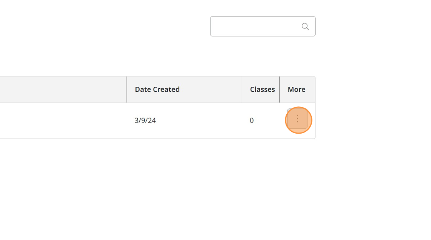The height and width of the screenshot is (240, 431).
Task: Click the blank header cell left of Date Created
Action: click(x=63, y=89)
